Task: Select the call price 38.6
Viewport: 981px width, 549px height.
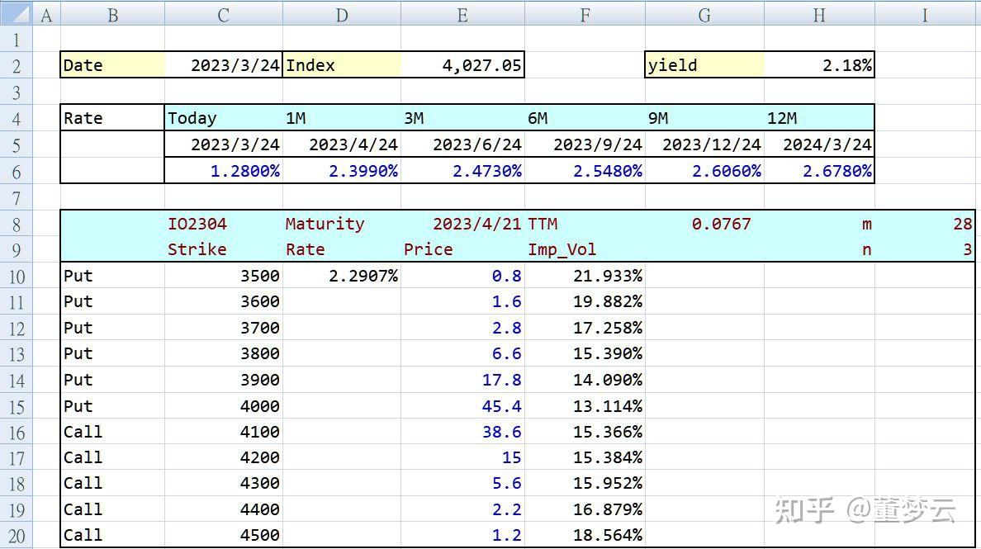Action: (x=462, y=432)
